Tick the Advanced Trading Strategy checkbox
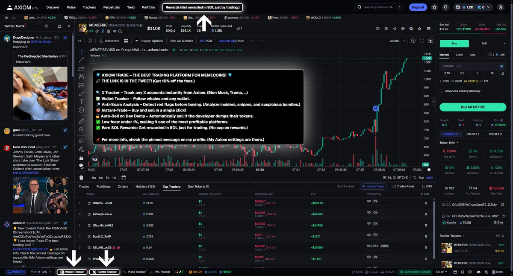Viewport: 513px width, 276px height. pyautogui.click(x=441, y=91)
